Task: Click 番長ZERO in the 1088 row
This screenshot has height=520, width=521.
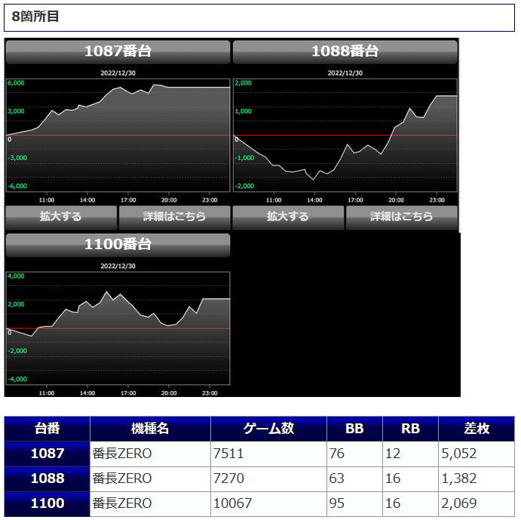Action: point(122,478)
